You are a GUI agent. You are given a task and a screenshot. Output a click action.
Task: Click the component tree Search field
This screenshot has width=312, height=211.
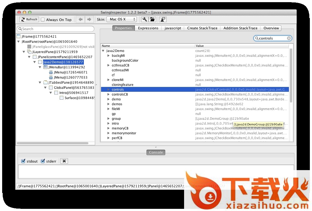tap(56, 29)
